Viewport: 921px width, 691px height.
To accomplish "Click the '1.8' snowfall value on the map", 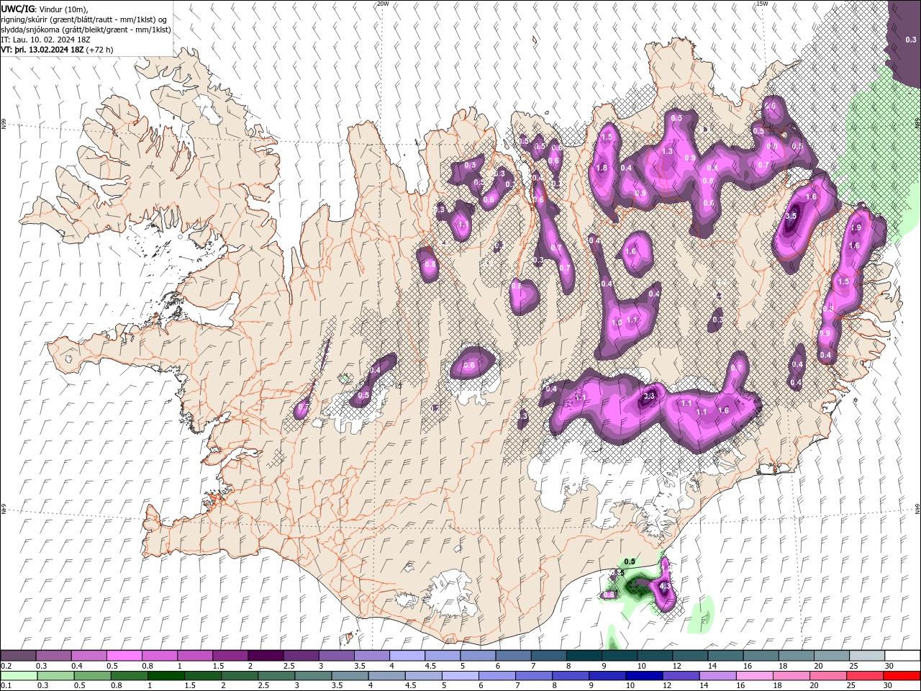I will (x=602, y=168).
